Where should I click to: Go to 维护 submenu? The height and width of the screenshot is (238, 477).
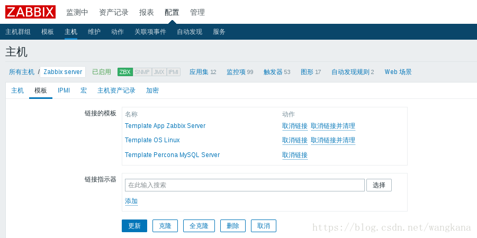point(94,32)
